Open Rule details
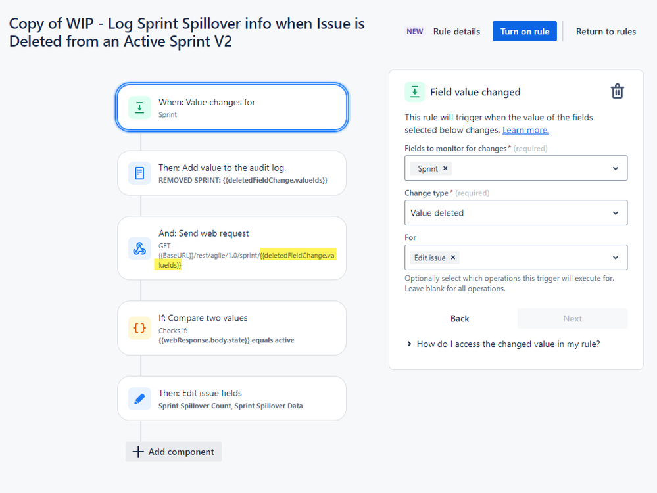The height and width of the screenshot is (493, 657). (456, 32)
